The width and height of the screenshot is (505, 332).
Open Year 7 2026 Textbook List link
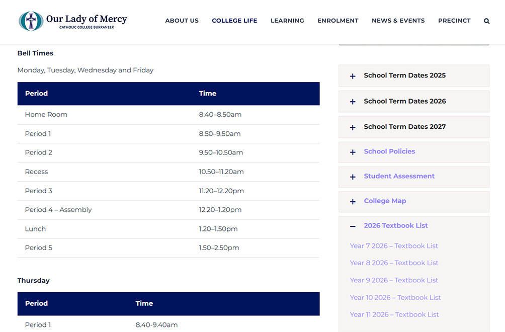[x=394, y=246]
